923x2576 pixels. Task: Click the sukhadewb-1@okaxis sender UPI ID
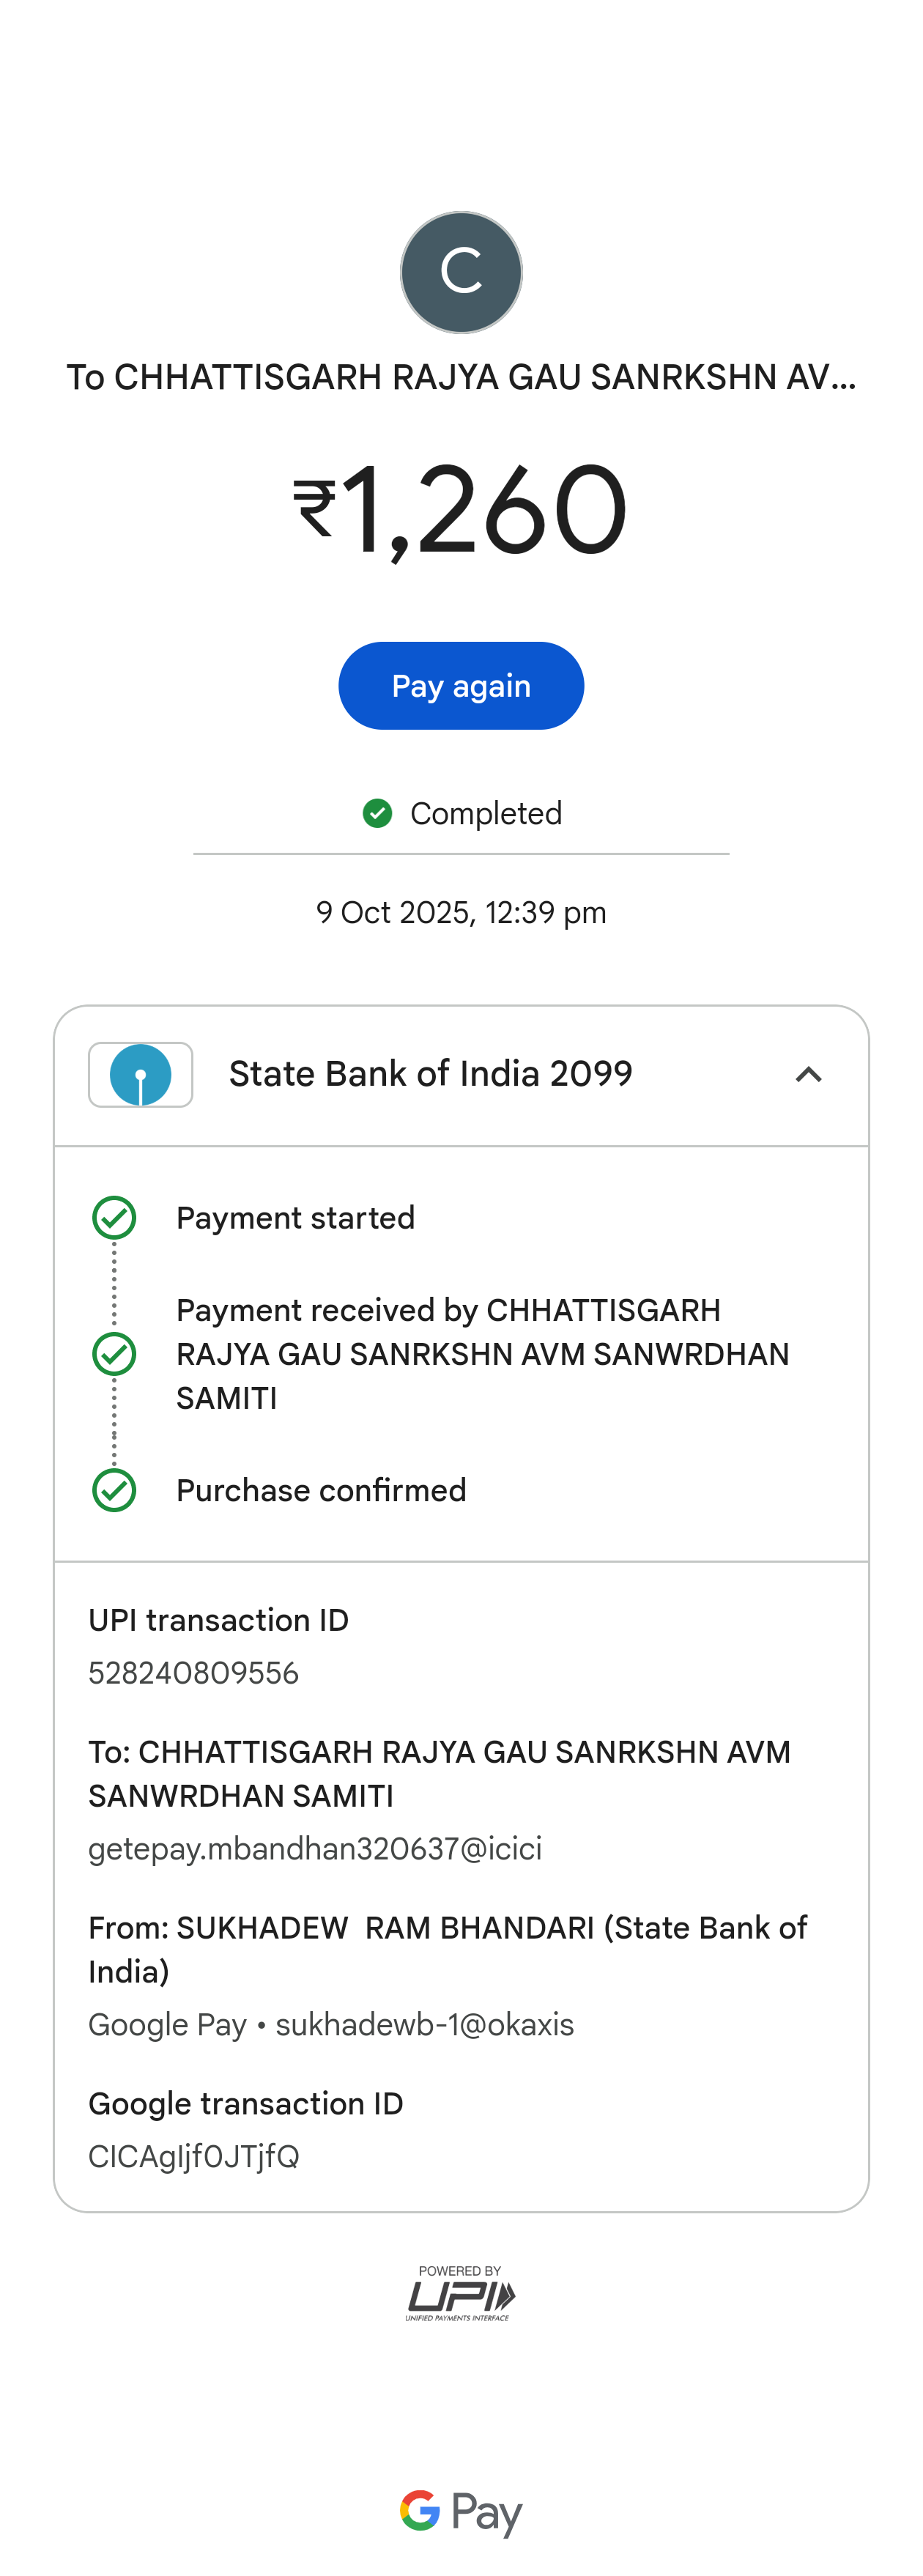[x=424, y=2025]
